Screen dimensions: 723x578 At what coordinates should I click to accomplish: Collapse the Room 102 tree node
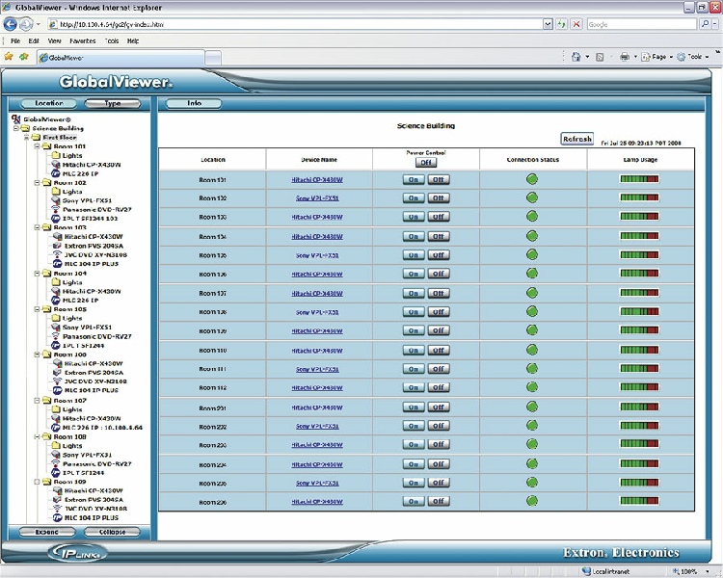37,182
